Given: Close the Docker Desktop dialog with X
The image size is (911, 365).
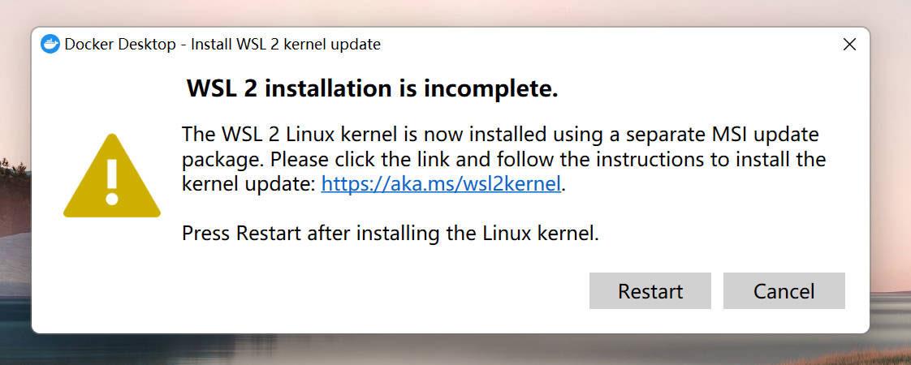Looking at the screenshot, I should [849, 45].
